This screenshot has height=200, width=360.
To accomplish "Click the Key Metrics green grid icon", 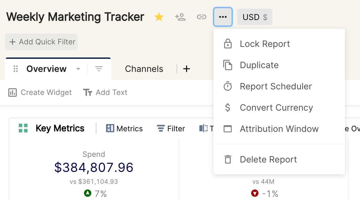I will tap(23, 128).
